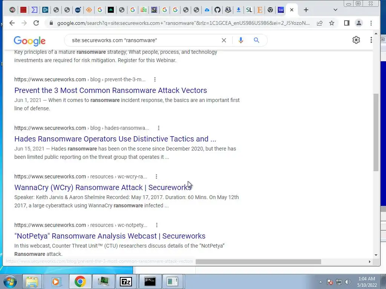The image size is (386, 289).
Task: Open the network status tray icon
Action: click(339, 282)
